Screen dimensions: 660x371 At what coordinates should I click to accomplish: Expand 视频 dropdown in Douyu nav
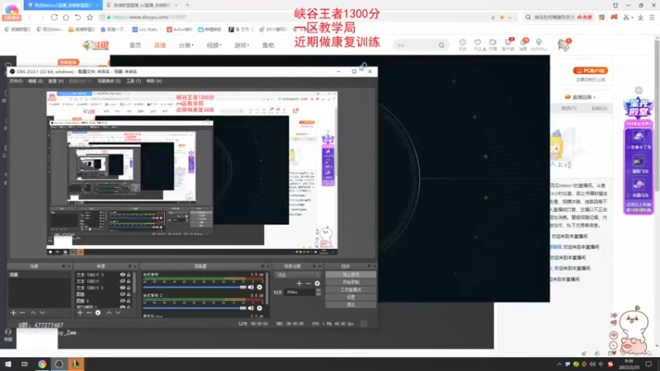click(x=214, y=45)
